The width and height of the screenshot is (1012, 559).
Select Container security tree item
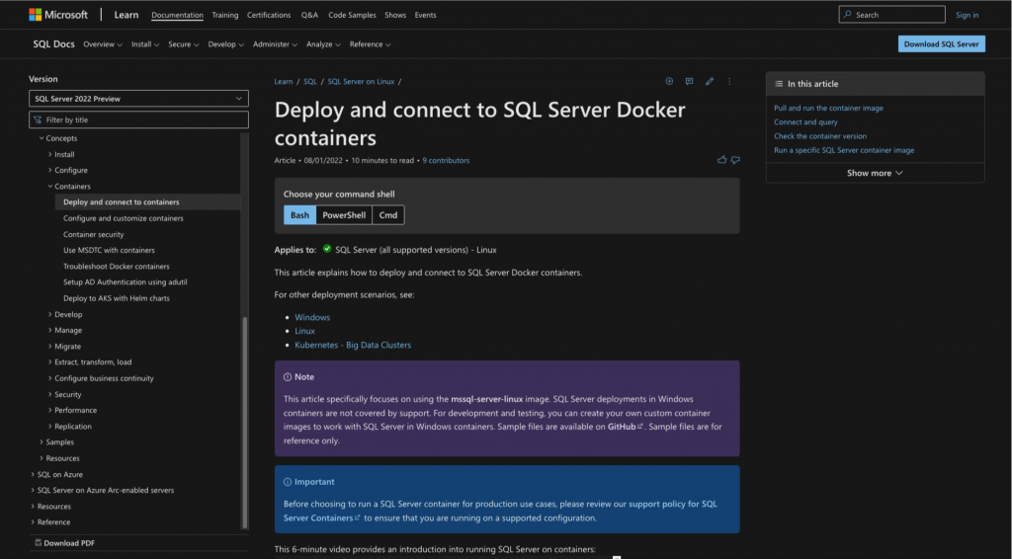click(x=94, y=235)
